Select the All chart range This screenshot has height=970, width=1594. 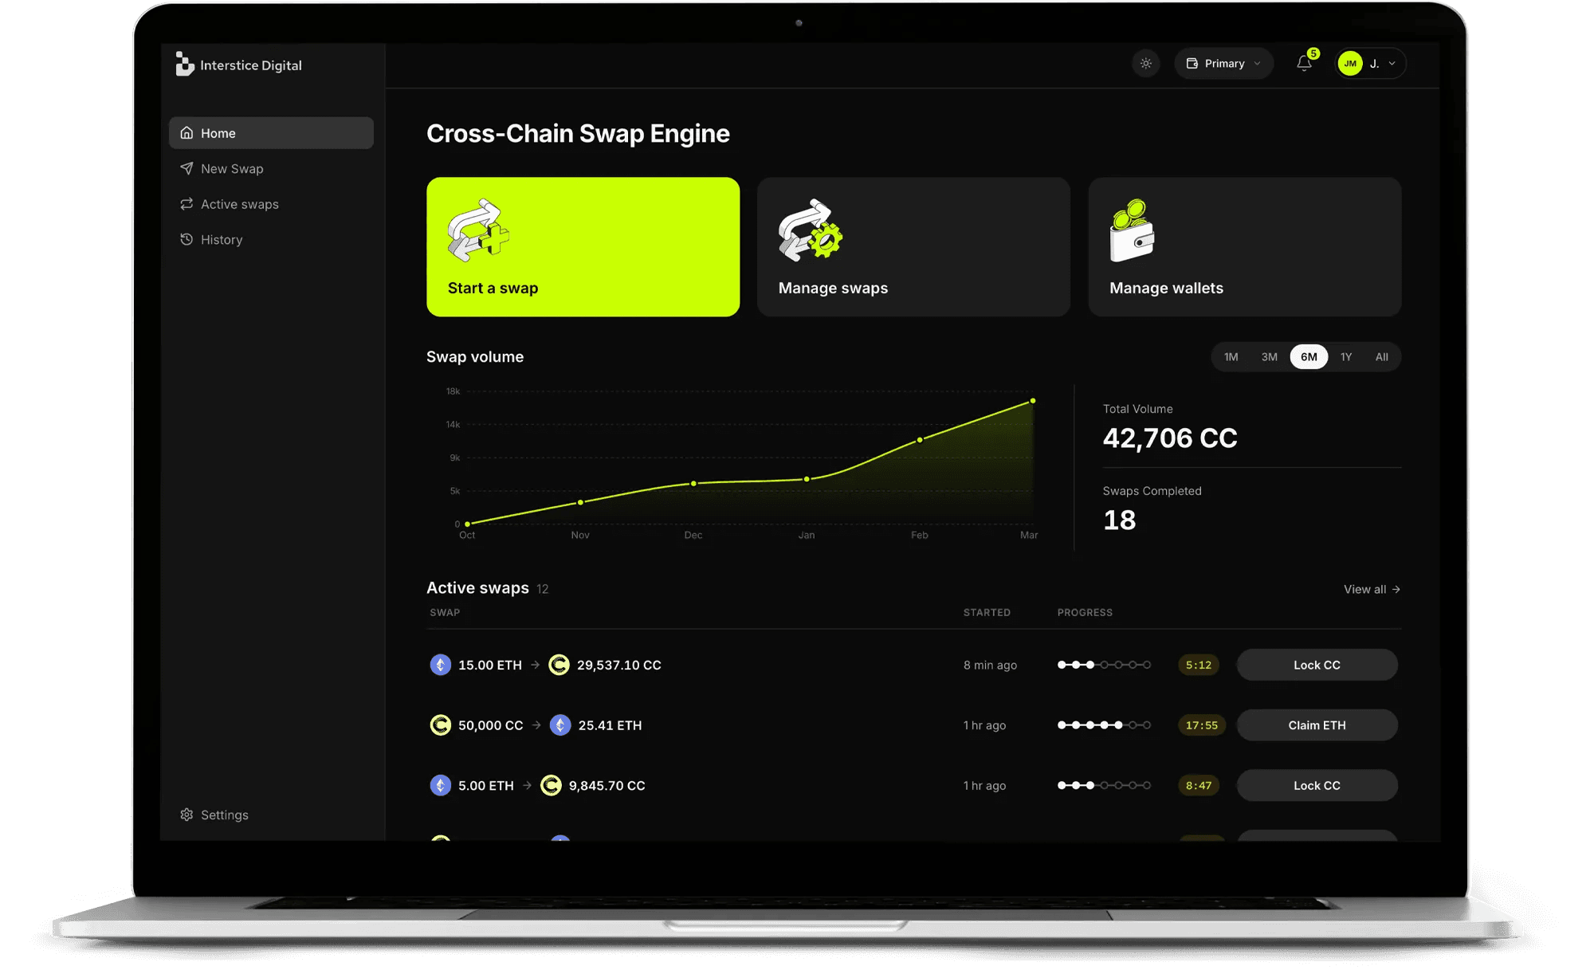[1382, 357]
